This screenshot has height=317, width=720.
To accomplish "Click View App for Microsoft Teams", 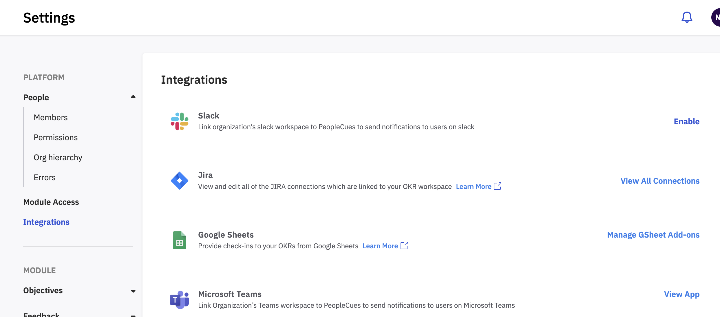I will 682,294.
